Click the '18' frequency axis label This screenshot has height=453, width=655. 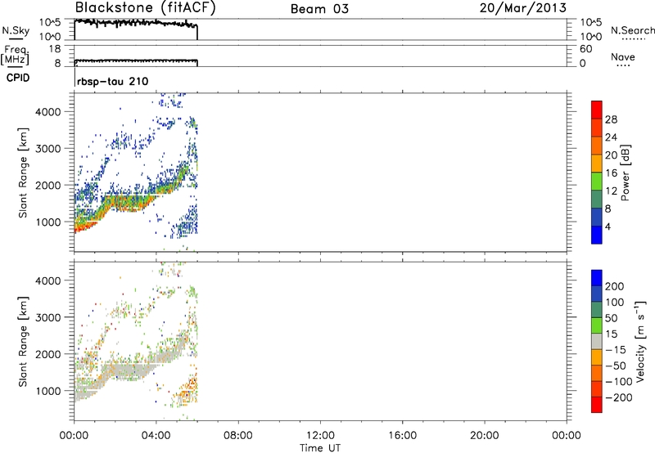[x=55, y=49]
